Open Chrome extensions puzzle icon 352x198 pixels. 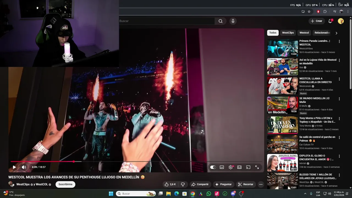(x=325, y=12)
